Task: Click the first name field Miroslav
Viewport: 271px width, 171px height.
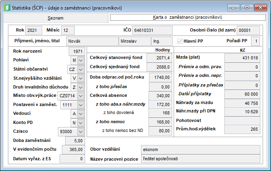Action: pos(135,41)
